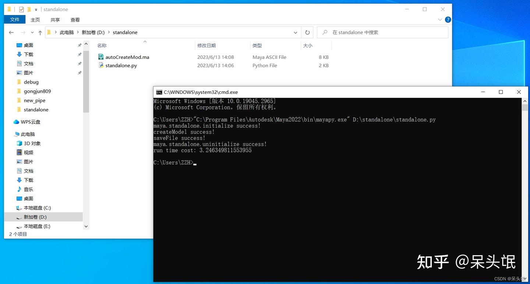Click the Python File type cell
Viewport: 530px width, 284px height.
[265, 65]
